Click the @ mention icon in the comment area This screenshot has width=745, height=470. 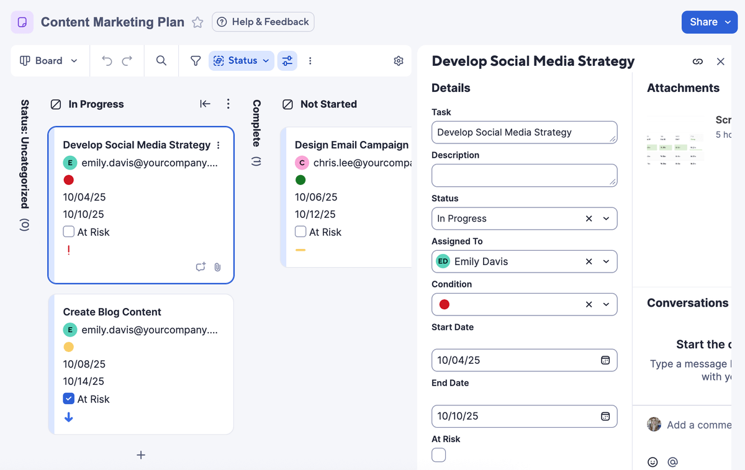672,462
